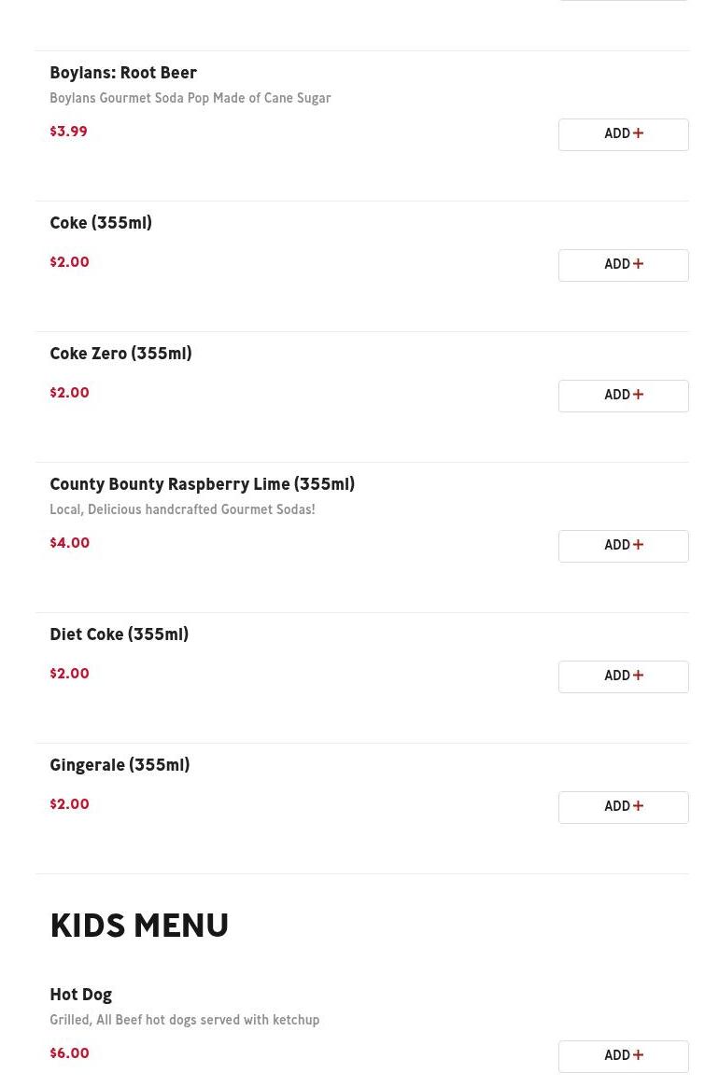This screenshot has width=719, height=1087.
Task: Click the Boylans Gourmet Soda Pop description
Action: tap(190, 98)
